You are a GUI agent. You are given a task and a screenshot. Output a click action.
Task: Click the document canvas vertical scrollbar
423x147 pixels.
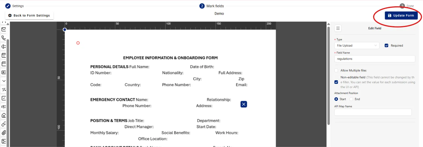pos(328,76)
